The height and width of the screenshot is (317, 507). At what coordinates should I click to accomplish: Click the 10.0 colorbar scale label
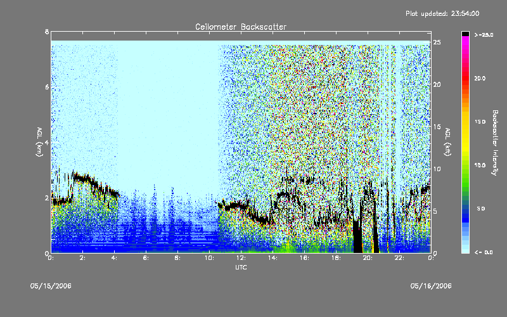[480, 165]
